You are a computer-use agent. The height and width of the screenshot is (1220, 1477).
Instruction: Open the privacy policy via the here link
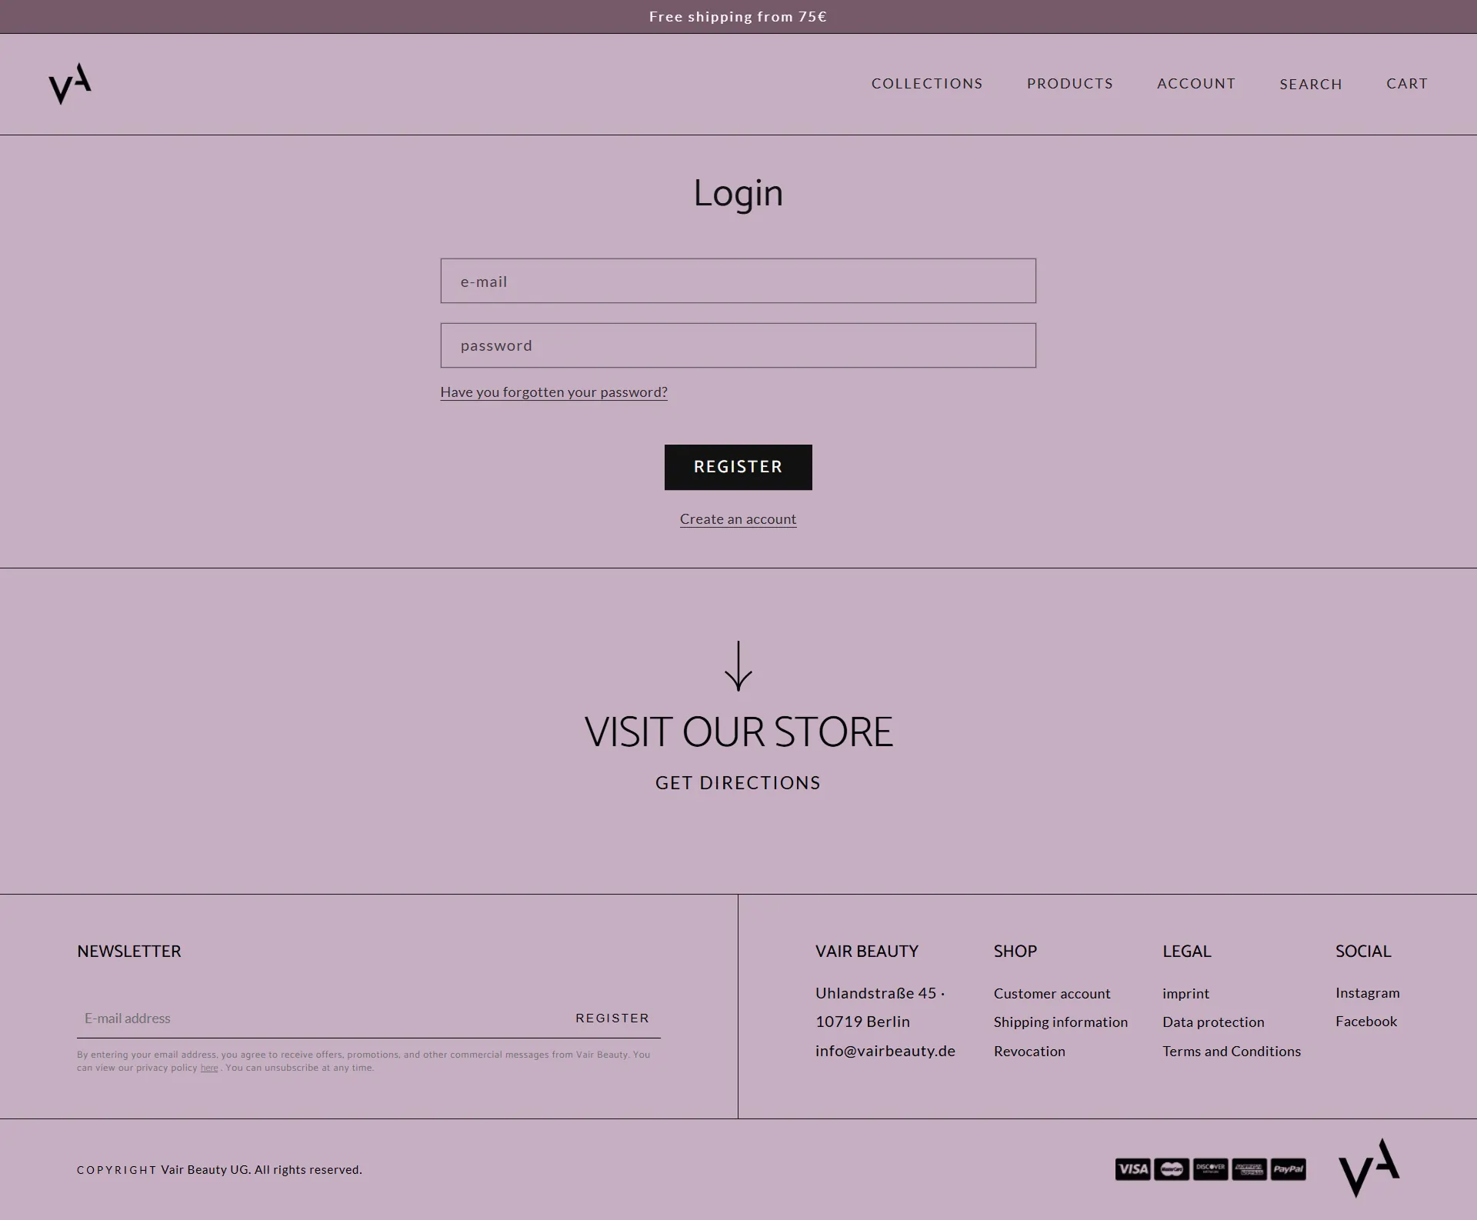[x=209, y=1068]
